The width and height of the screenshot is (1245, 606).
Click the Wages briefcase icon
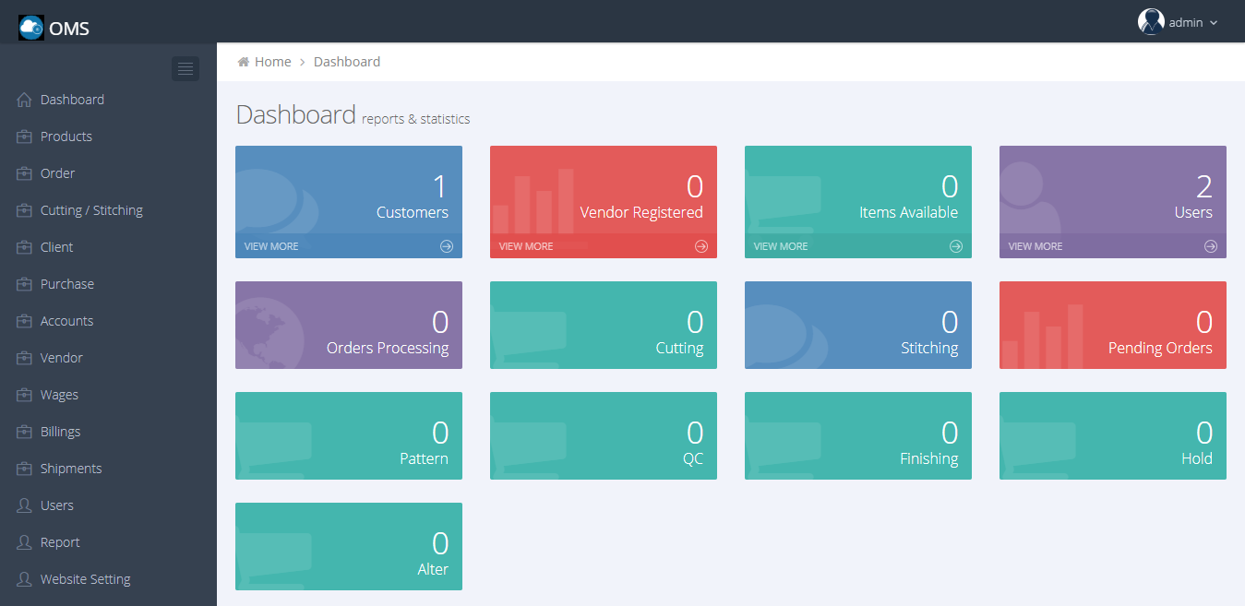pyautogui.click(x=24, y=395)
